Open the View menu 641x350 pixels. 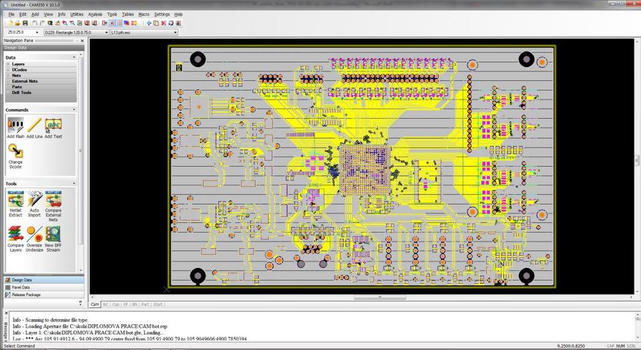(48, 14)
